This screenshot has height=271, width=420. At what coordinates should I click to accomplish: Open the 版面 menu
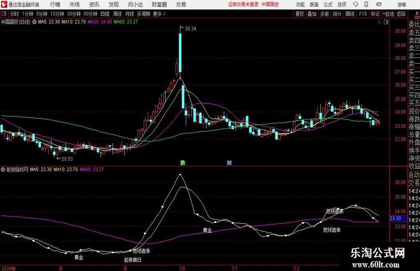314,4
